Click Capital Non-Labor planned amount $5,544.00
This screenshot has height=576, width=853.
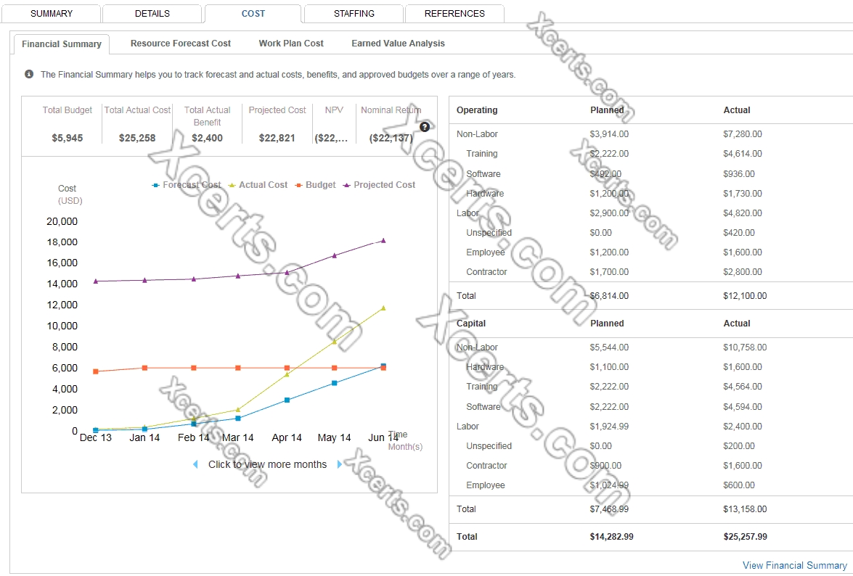(609, 347)
